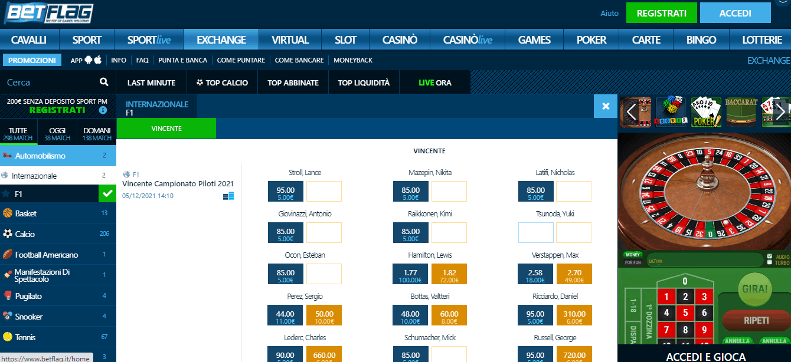The image size is (791, 362).
Task: Click the Pugilato boxing glove icon
Action: pyautogui.click(x=7, y=295)
